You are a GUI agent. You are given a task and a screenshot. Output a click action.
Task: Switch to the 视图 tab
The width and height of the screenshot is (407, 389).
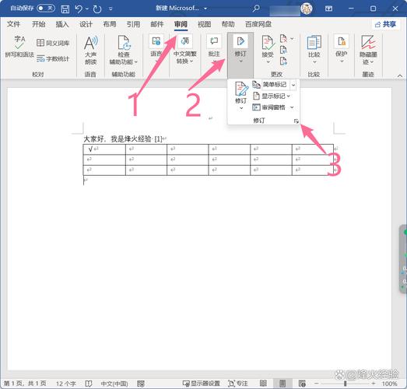[x=205, y=24]
